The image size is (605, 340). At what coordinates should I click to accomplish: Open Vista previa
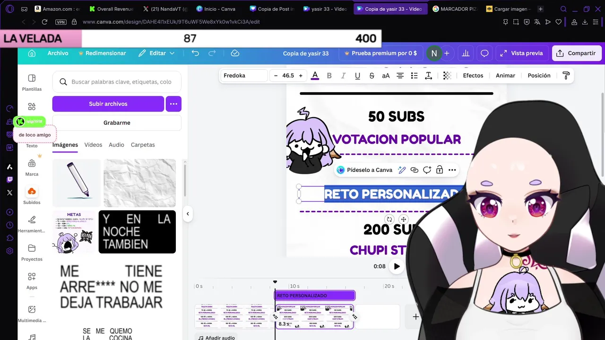point(522,53)
